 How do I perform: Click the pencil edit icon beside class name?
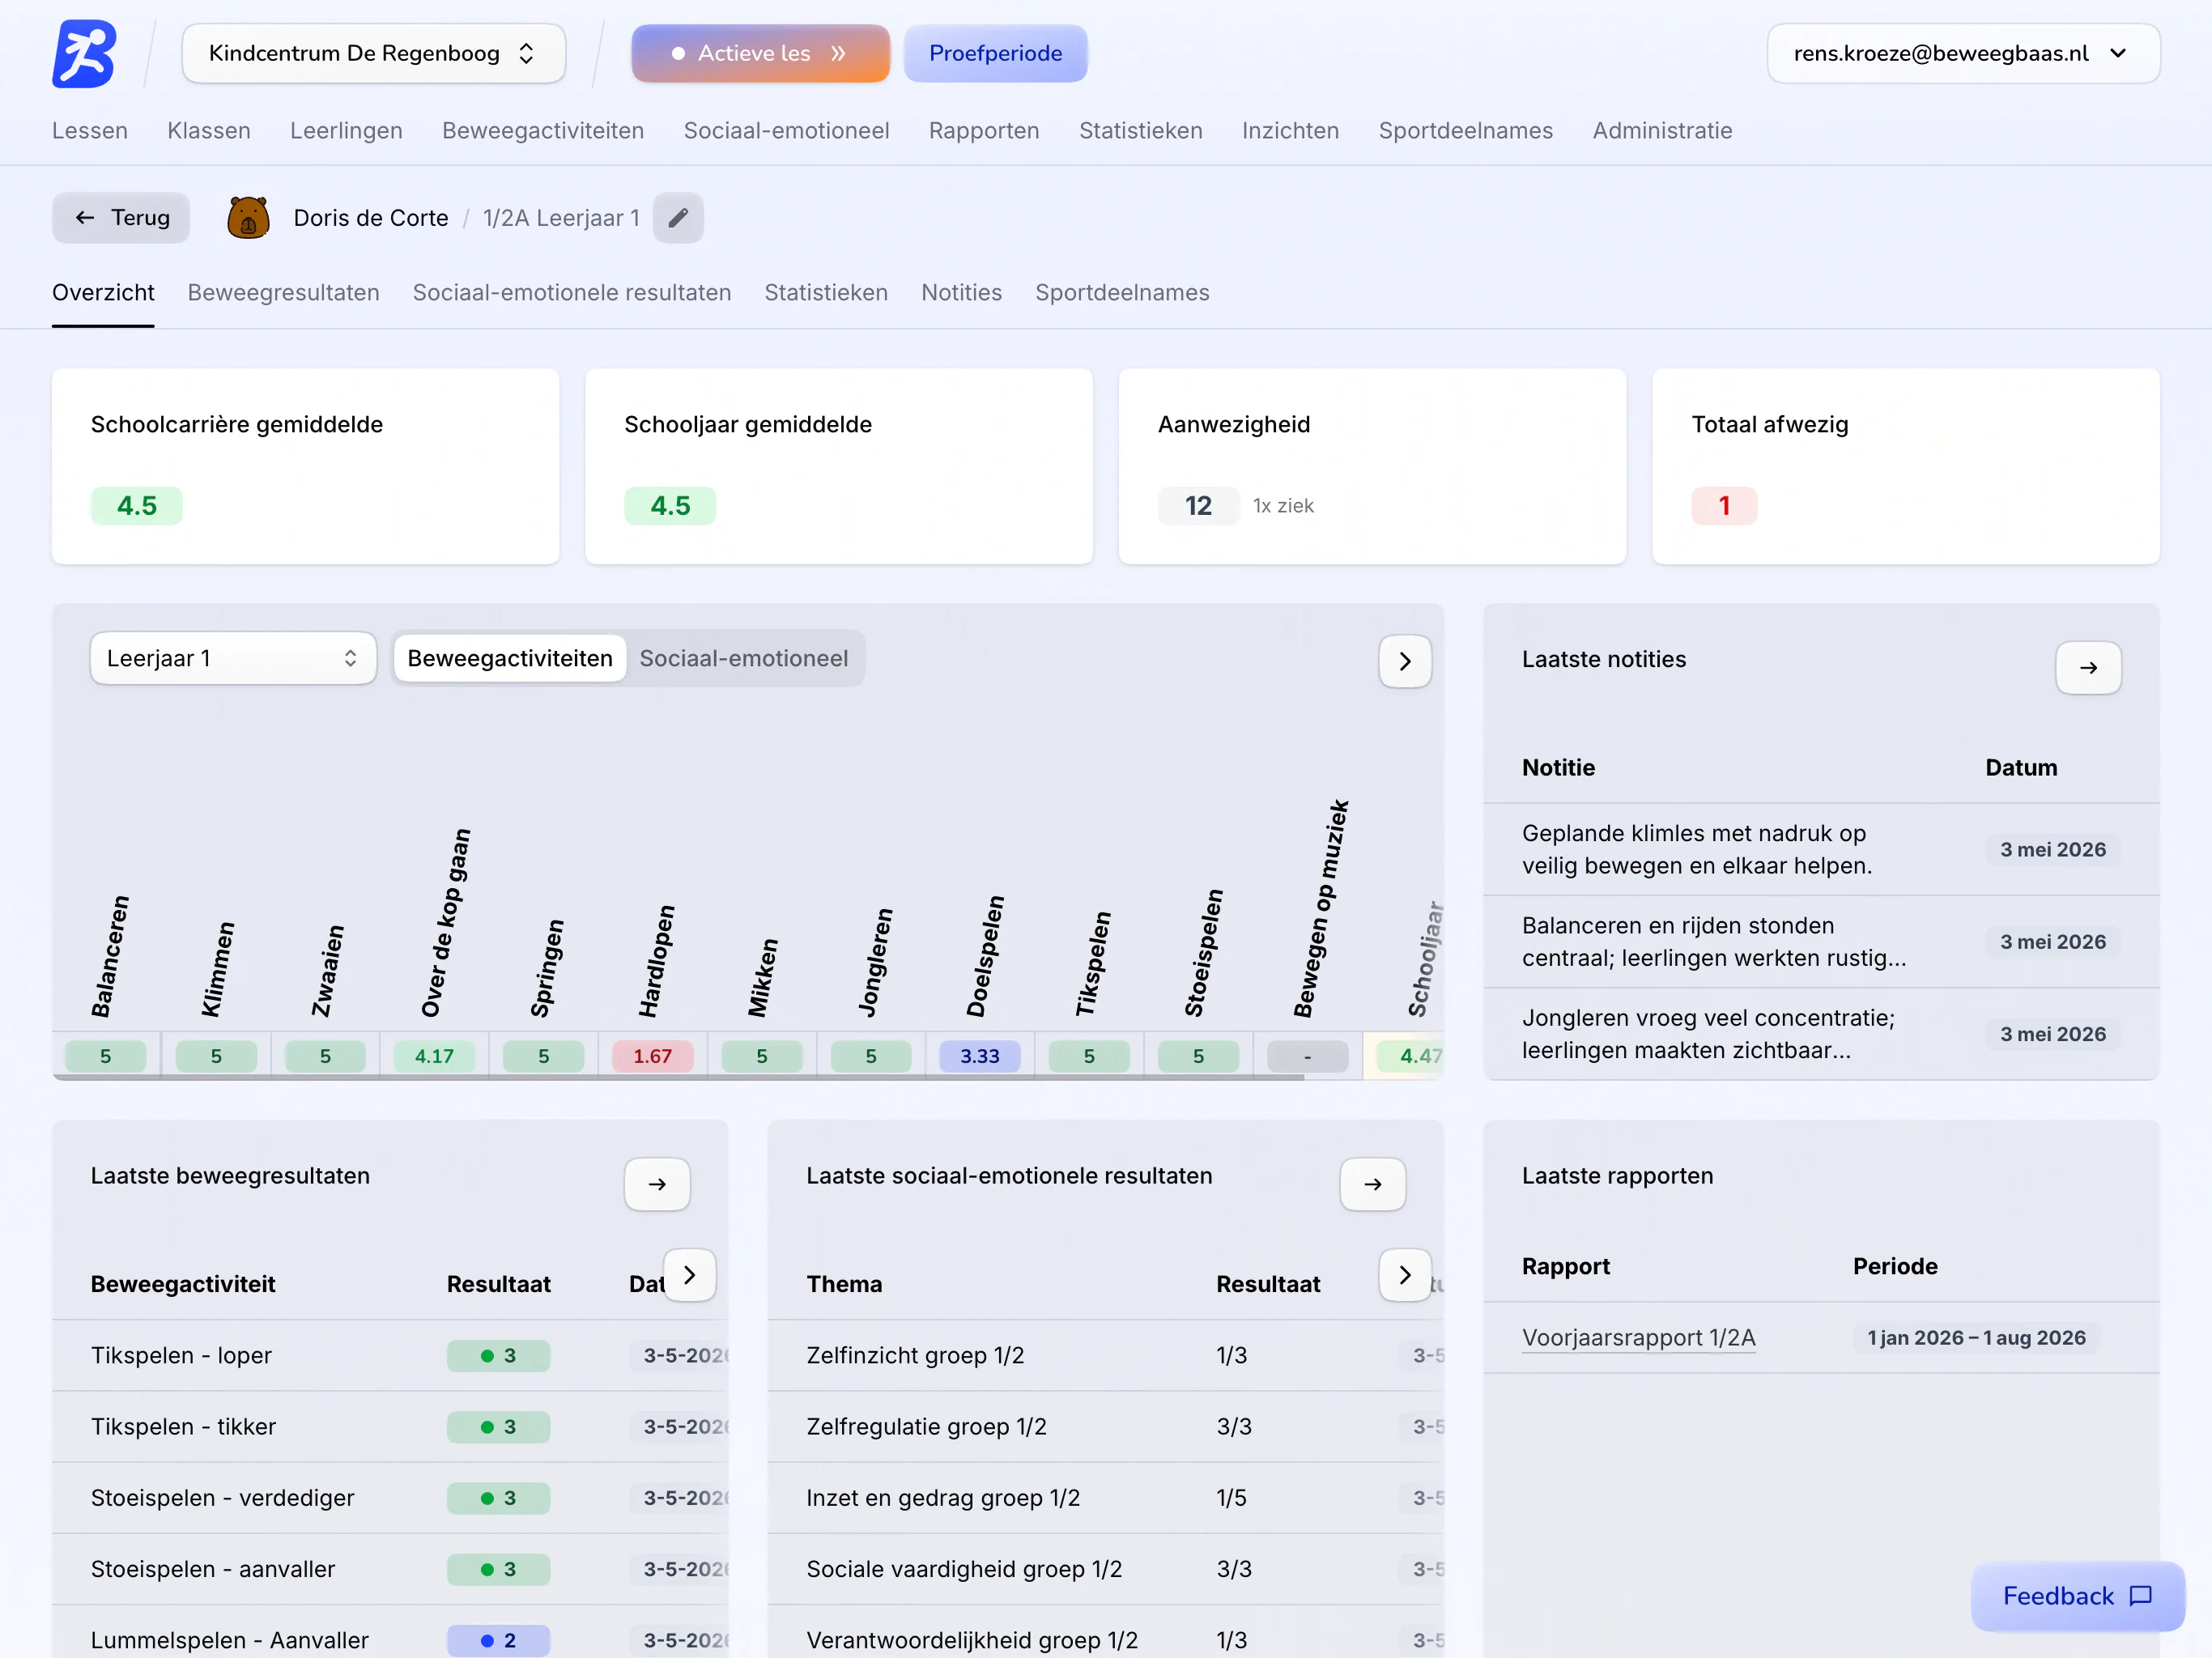coord(678,218)
